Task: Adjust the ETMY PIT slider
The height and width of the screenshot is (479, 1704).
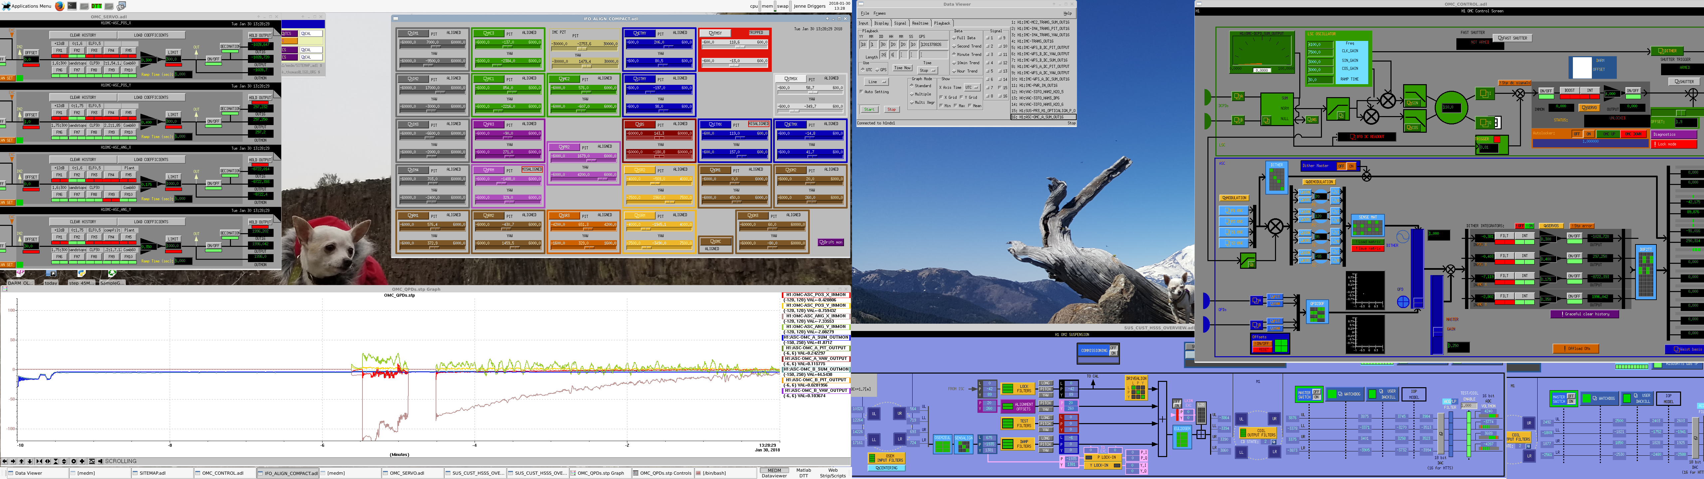Action: 660,44
